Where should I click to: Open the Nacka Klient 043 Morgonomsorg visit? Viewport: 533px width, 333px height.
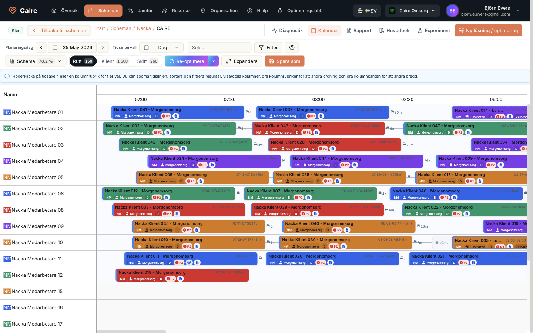point(318,129)
